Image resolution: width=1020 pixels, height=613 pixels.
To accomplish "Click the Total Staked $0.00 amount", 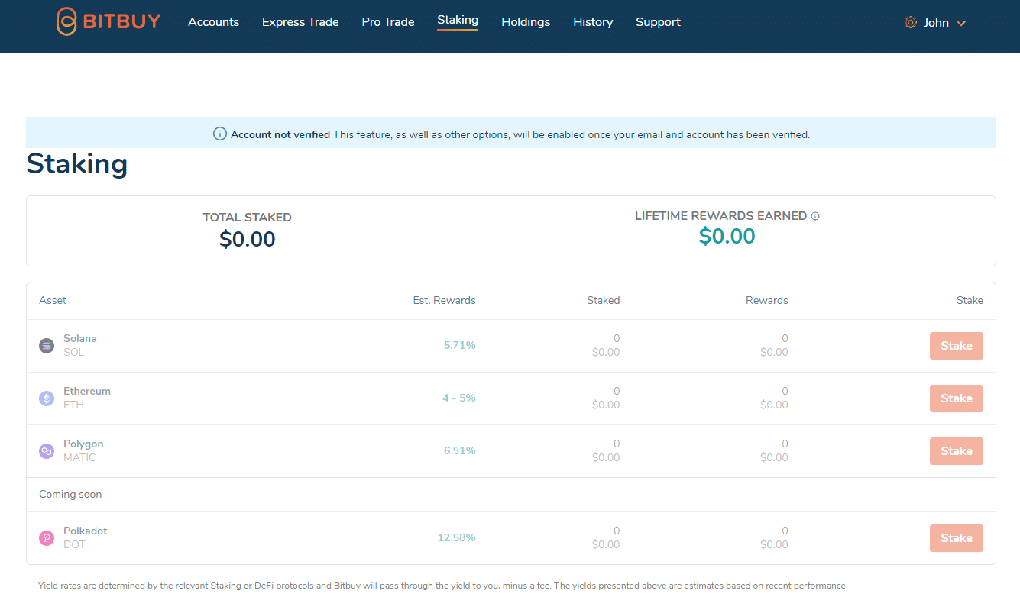I will coord(247,240).
